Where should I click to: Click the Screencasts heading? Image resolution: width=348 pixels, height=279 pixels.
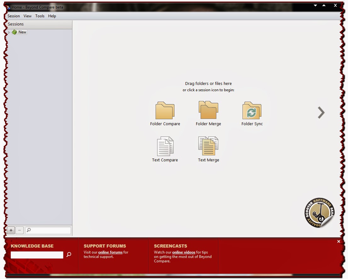click(x=170, y=246)
